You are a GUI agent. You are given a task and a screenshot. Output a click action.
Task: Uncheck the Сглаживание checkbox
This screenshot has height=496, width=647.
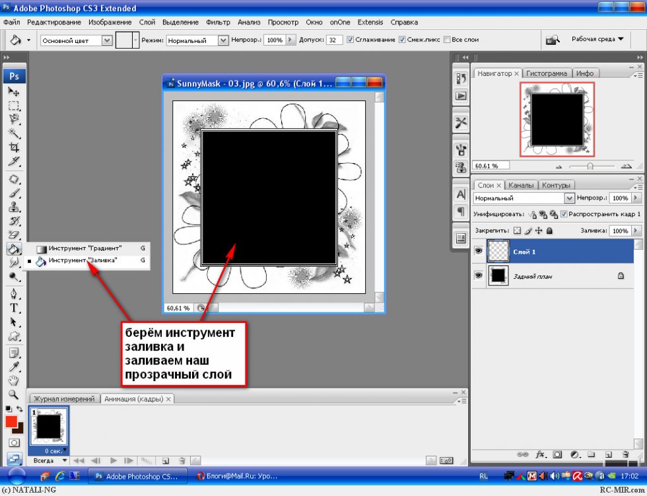(351, 40)
